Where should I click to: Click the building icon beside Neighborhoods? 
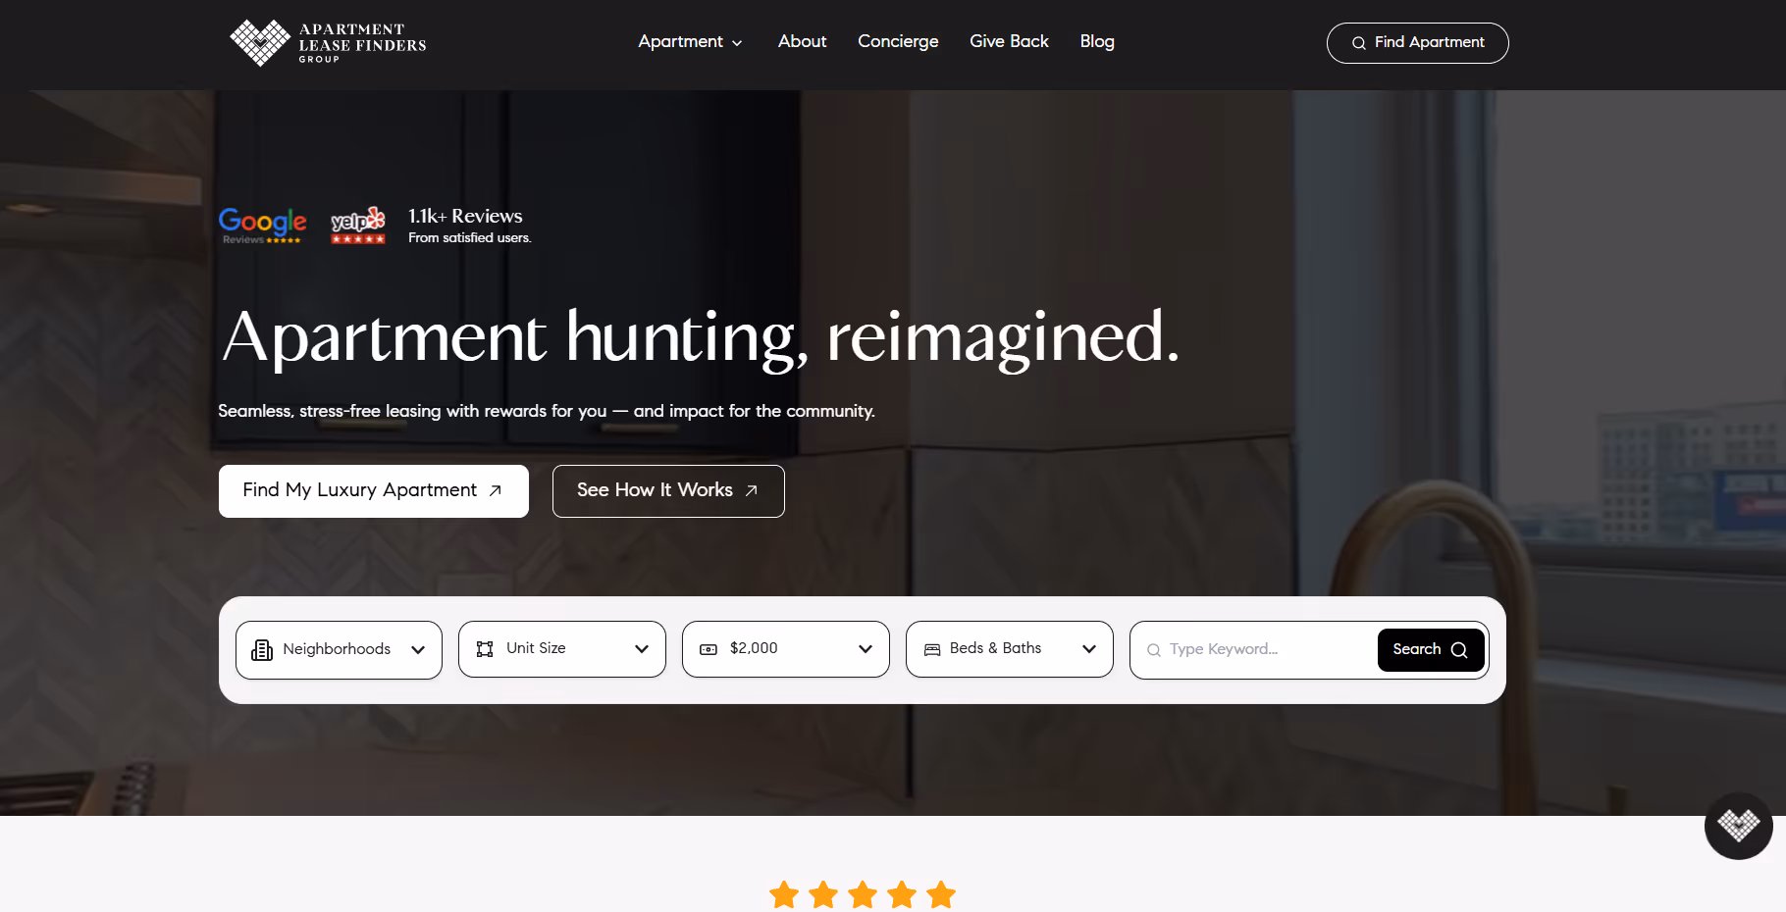point(261,649)
